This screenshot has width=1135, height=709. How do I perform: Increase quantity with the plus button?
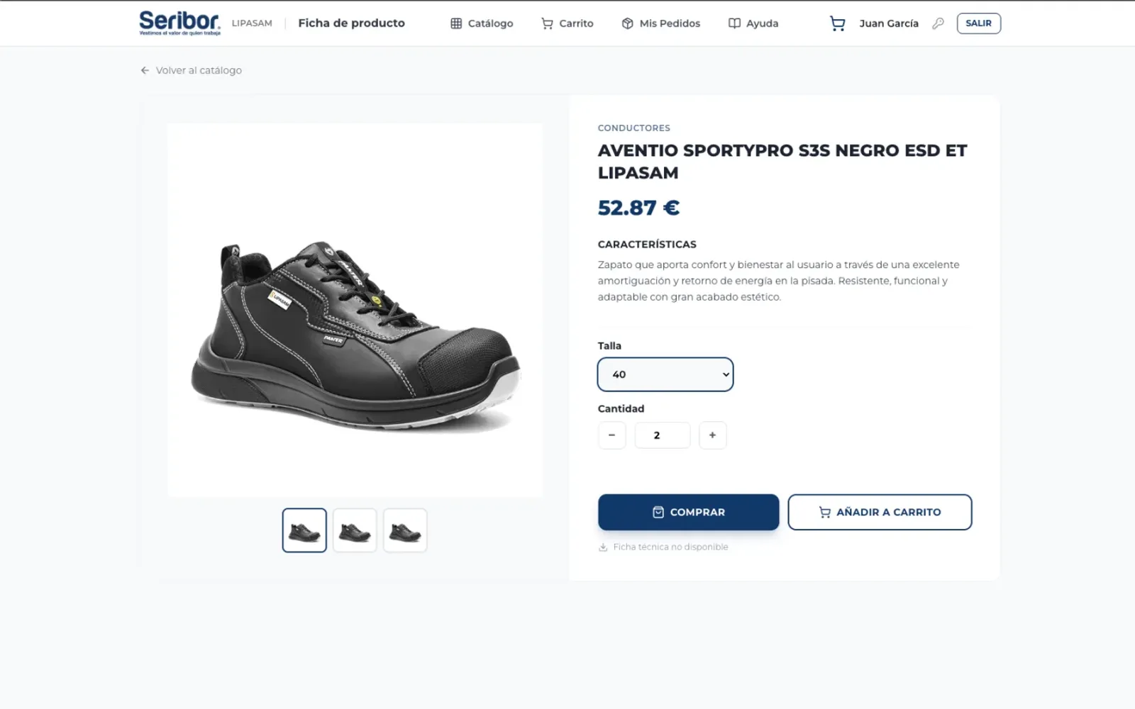712,435
